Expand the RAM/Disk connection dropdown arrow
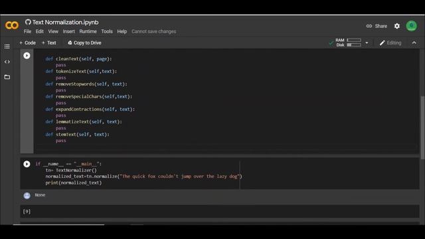This screenshot has width=425, height=239. point(367,42)
